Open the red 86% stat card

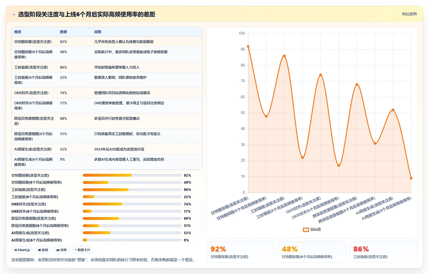coord(383,252)
